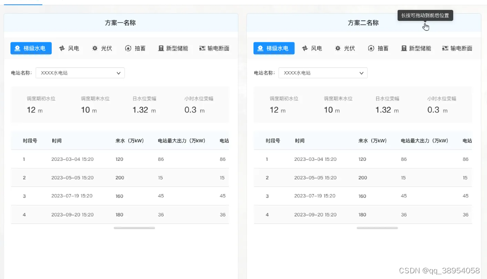Click the hydropower icon in plan two's 梯级水电 tab
This screenshot has height=279, width=487.
[x=260, y=48]
